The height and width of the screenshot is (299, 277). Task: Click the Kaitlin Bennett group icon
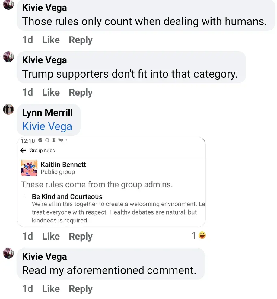point(29,168)
